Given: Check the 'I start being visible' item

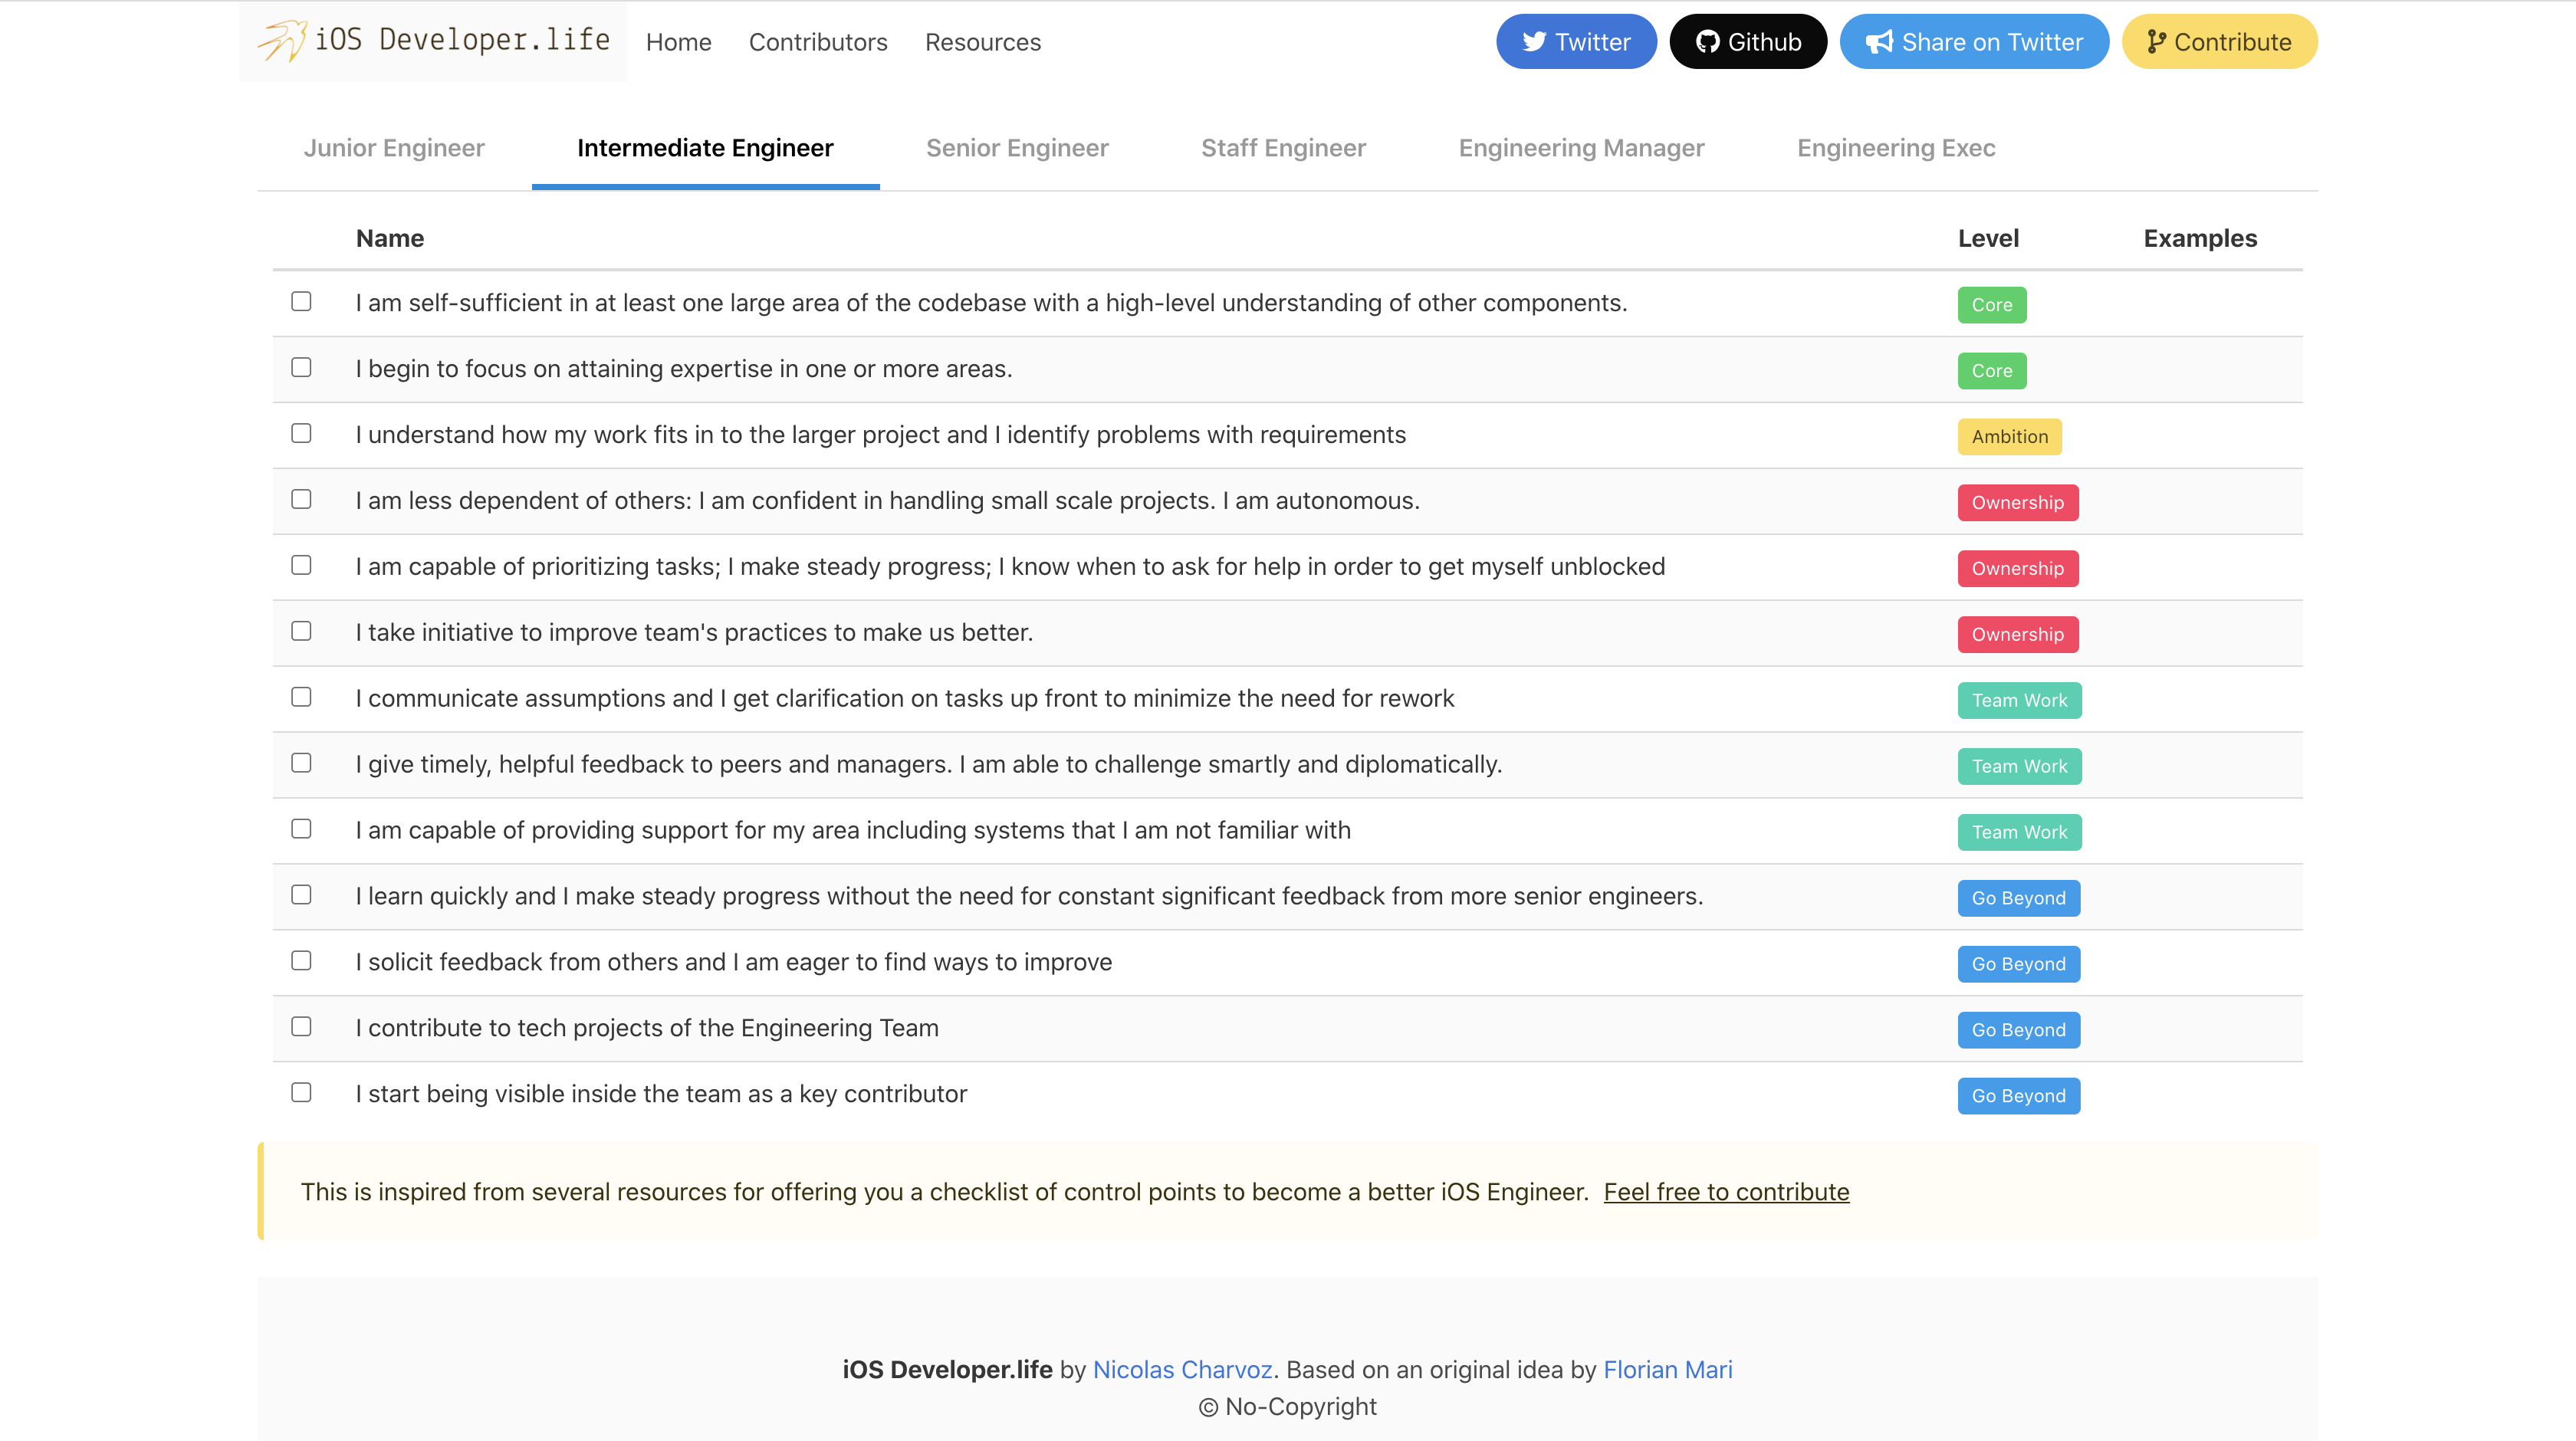Looking at the screenshot, I should [301, 1093].
